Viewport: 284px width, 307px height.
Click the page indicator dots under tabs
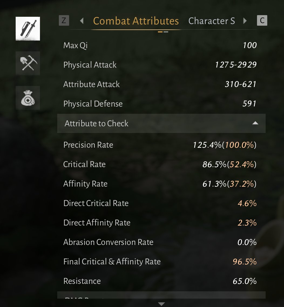tap(163, 32)
